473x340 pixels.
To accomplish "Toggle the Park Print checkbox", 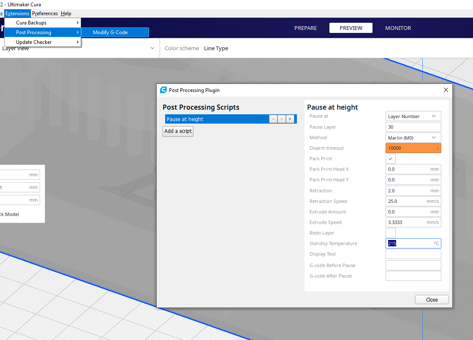I will pos(390,159).
